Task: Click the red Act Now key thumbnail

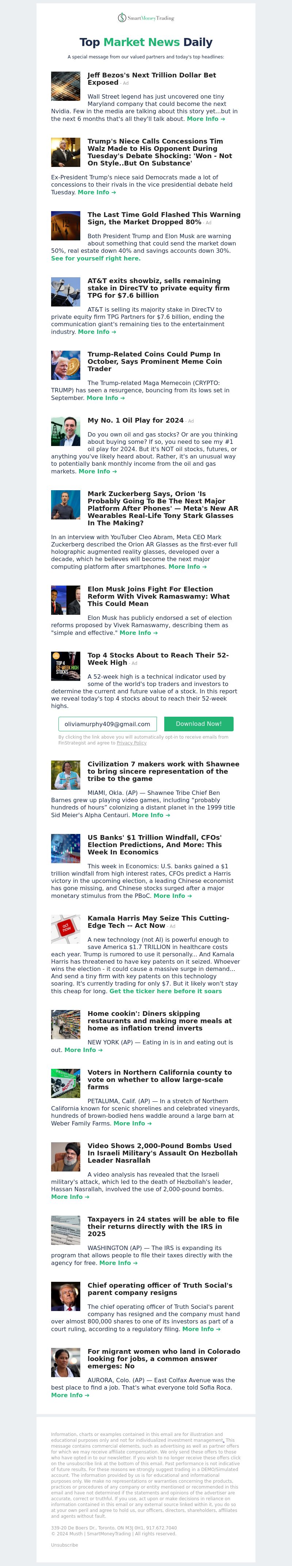Action: pyautogui.click(x=66, y=930)
